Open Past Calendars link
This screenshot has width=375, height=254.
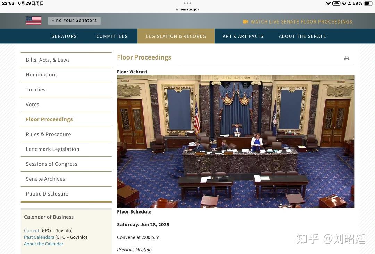(39, 237)
